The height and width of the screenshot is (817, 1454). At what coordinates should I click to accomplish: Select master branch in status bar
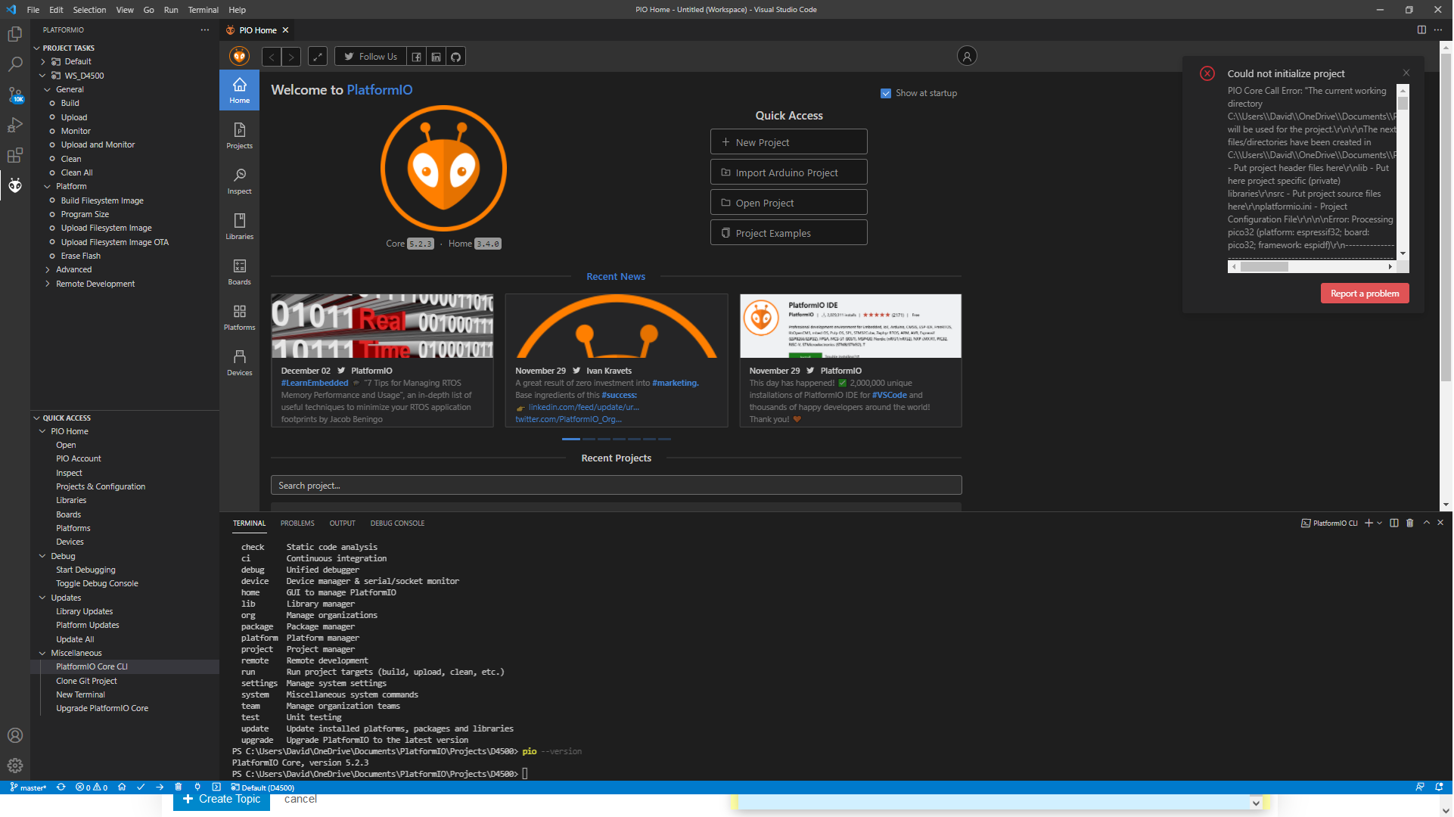[x=29, y=787]
